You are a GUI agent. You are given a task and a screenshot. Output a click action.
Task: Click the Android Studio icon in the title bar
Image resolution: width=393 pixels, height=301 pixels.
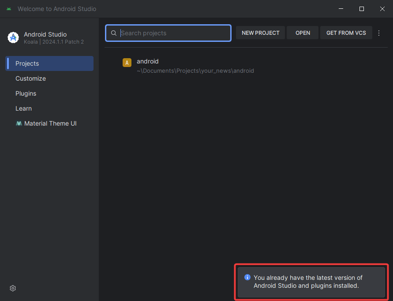[x=9, y=8]
